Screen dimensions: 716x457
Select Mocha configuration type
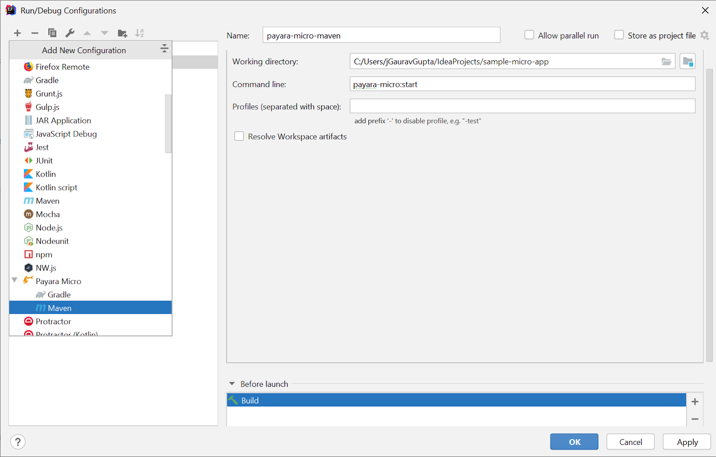click(90, 214)
